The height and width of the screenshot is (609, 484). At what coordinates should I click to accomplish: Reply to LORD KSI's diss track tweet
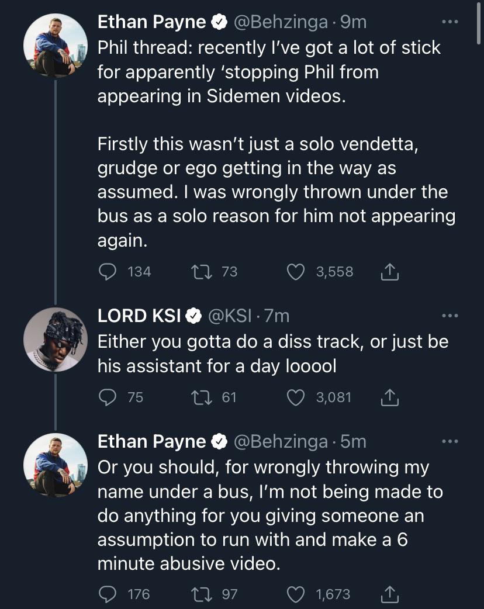pyautogui.click(x=107, y=397)
